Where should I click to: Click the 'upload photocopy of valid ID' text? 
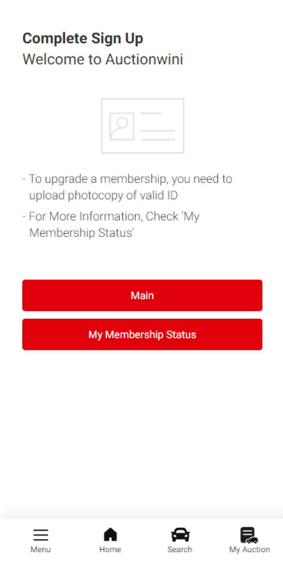103,195
